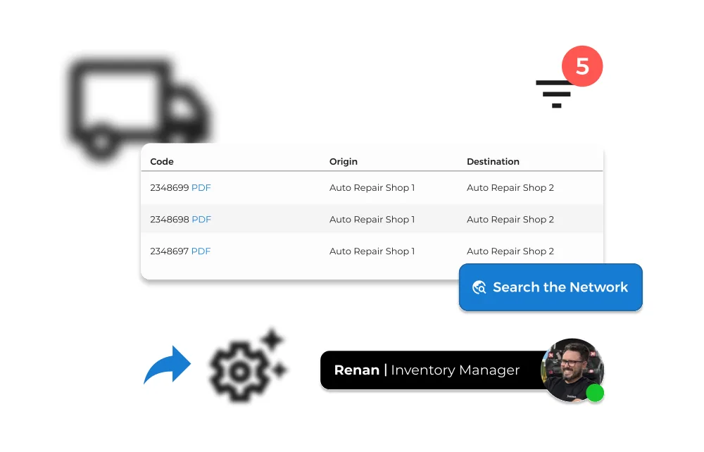The width and height of the screenshot is (704, 452).
Task: Click the Origin column header
Action: (344, 162)
